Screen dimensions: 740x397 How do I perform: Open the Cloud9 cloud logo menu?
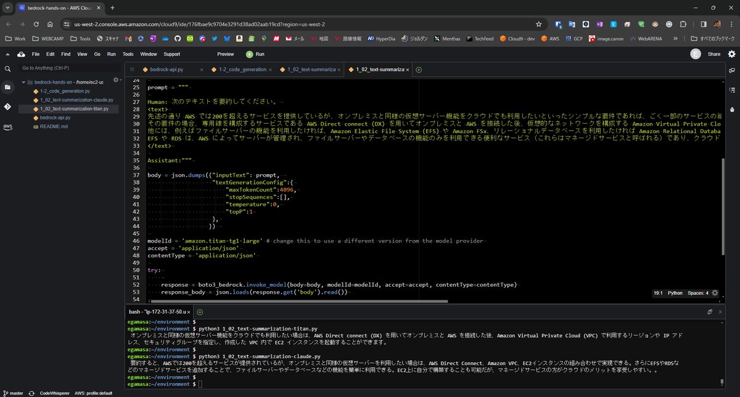(x=21, y=54)
